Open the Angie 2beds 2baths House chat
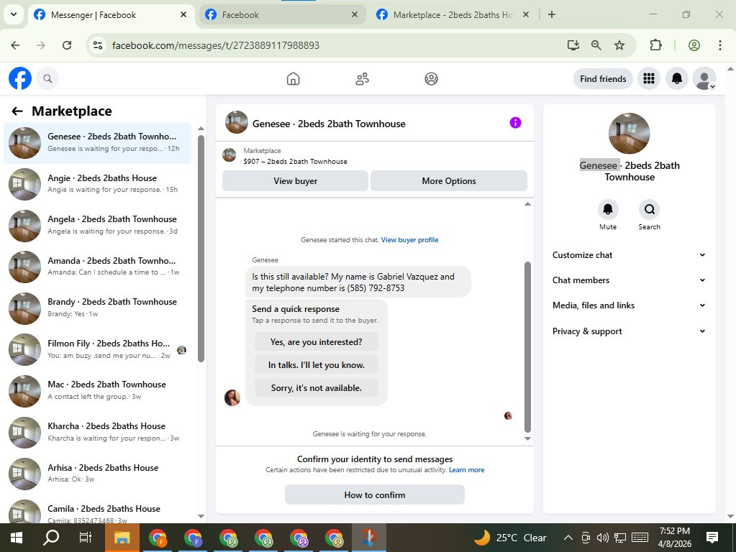The height and width of the screenshot is (552, 736). (x=98, y=184)
